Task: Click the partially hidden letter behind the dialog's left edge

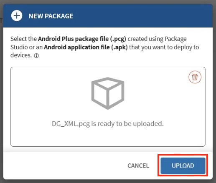Action: 1,21
